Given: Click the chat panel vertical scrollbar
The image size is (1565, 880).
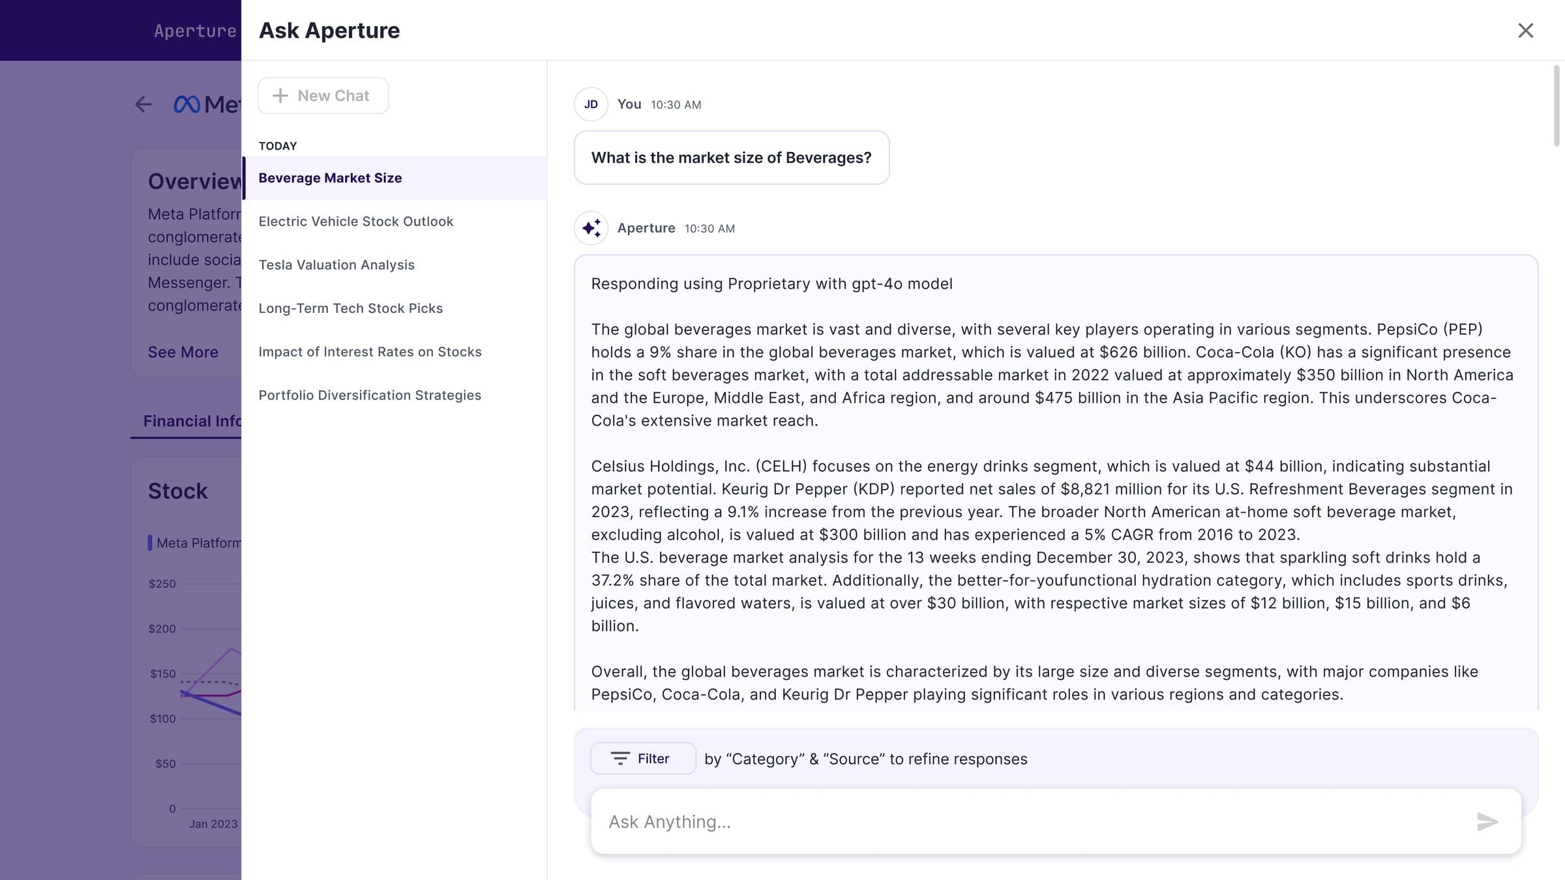Looking at the screenshot, I should pos(1557,106).
